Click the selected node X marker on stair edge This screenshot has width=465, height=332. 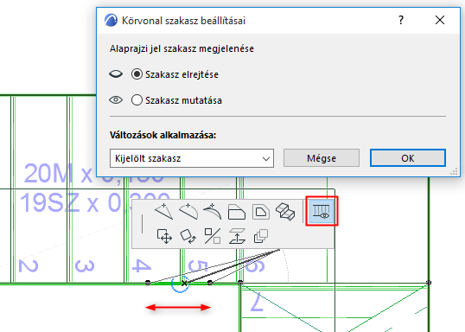click(184, 284)
